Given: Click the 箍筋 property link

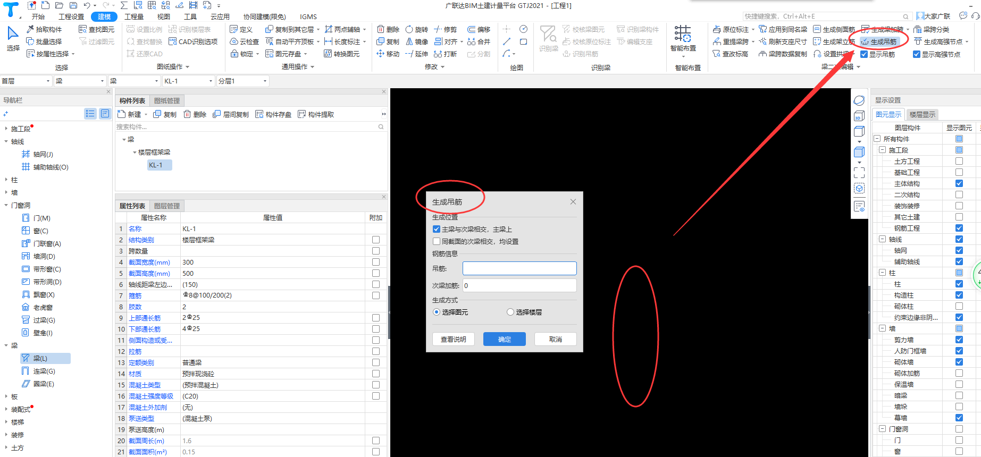Looking at the screenshot, I should tap(135, 295).
